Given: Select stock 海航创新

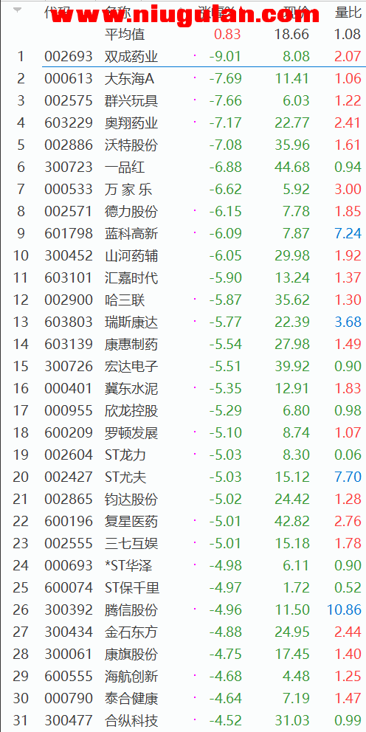Looking at the screenshot, I should tap(131, 676).
